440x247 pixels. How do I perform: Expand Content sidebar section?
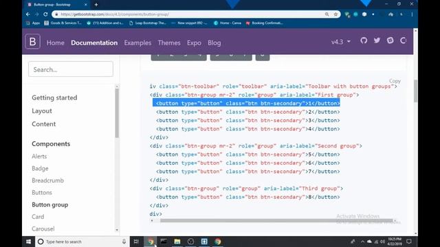coord(43,124)
